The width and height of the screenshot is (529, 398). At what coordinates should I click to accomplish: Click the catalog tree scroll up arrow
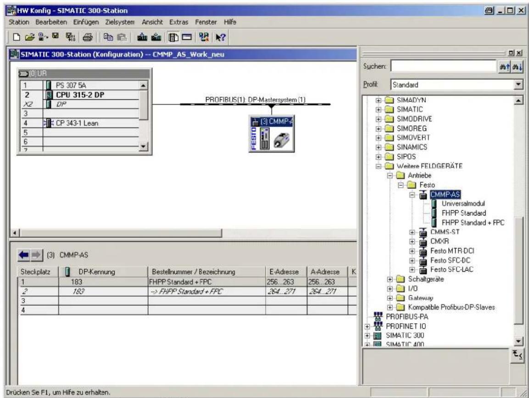(518, 100)
